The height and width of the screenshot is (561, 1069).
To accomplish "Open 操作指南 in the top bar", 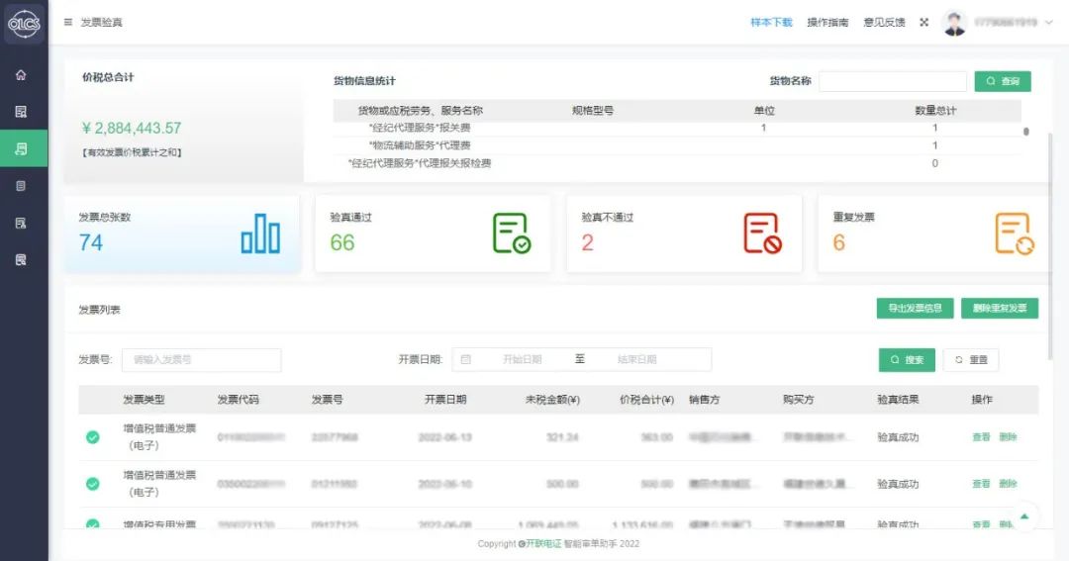I will pos(827,23).
